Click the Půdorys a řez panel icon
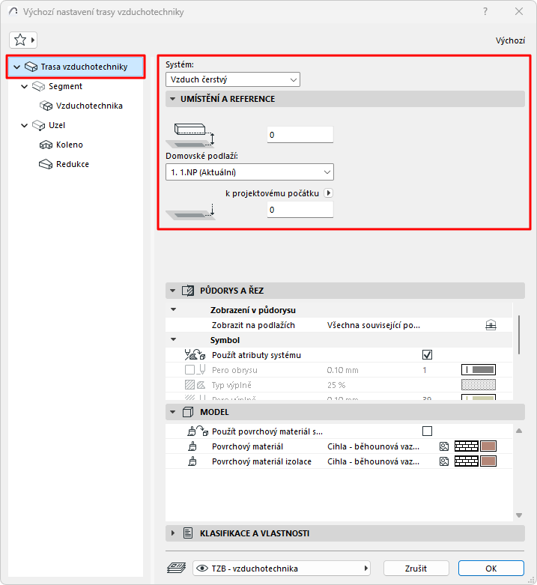 [188, 291]
